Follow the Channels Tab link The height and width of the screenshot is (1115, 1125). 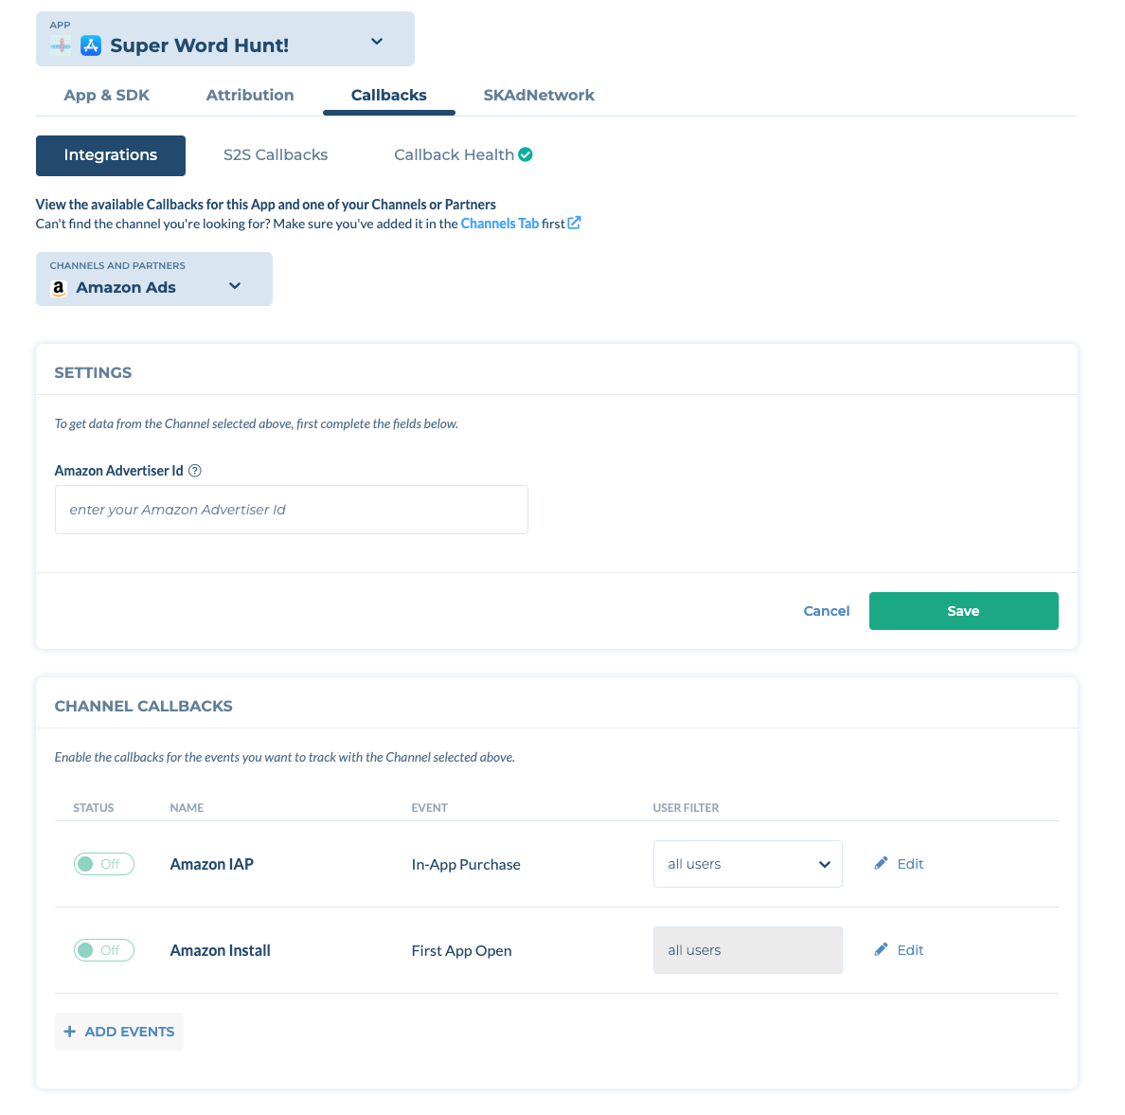[x=499, y=224]
